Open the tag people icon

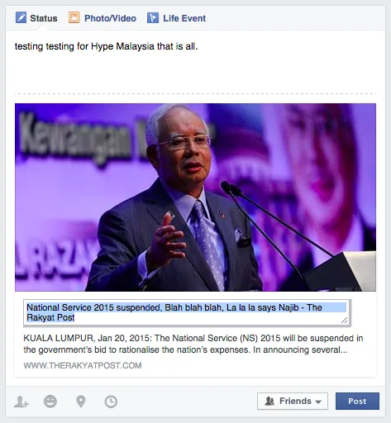[x=21, y=402]
